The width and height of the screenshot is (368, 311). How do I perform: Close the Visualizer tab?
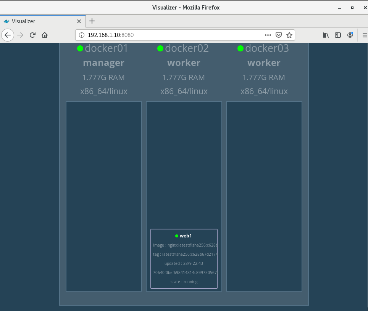(x=79, y=21)
